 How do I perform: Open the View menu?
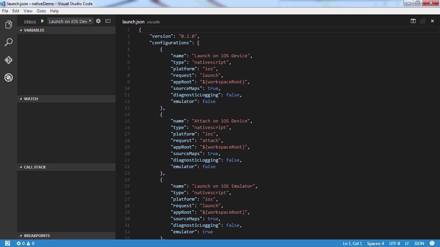(x=28, y=11)
